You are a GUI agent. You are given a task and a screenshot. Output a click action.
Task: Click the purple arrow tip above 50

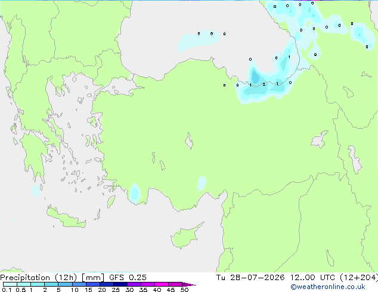coord(189,284)
